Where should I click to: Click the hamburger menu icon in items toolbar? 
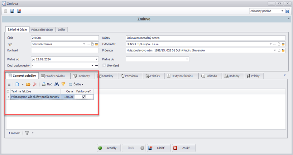9,84
